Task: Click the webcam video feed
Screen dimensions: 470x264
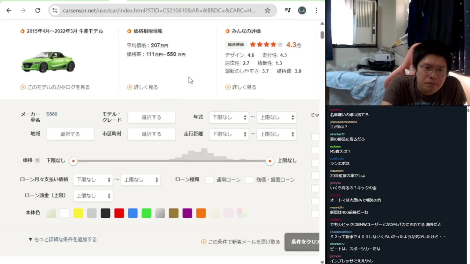Action: pos(398,53)
